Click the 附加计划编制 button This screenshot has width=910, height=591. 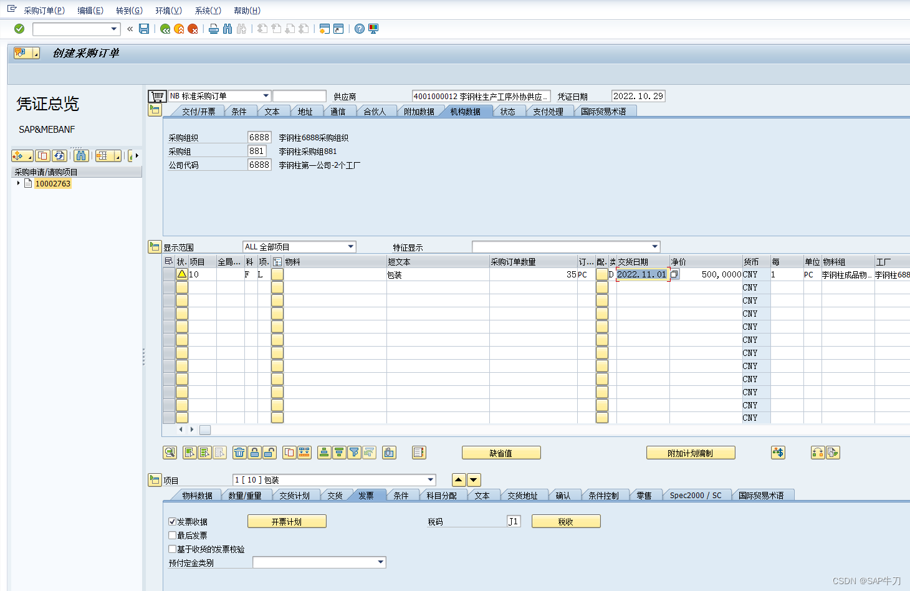coord(691,453)
